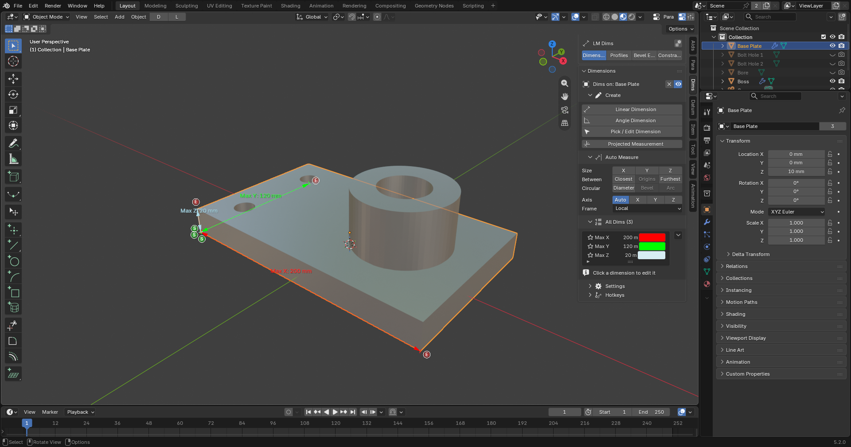Open the Modifiers wrench properties tab

[707, 222]
